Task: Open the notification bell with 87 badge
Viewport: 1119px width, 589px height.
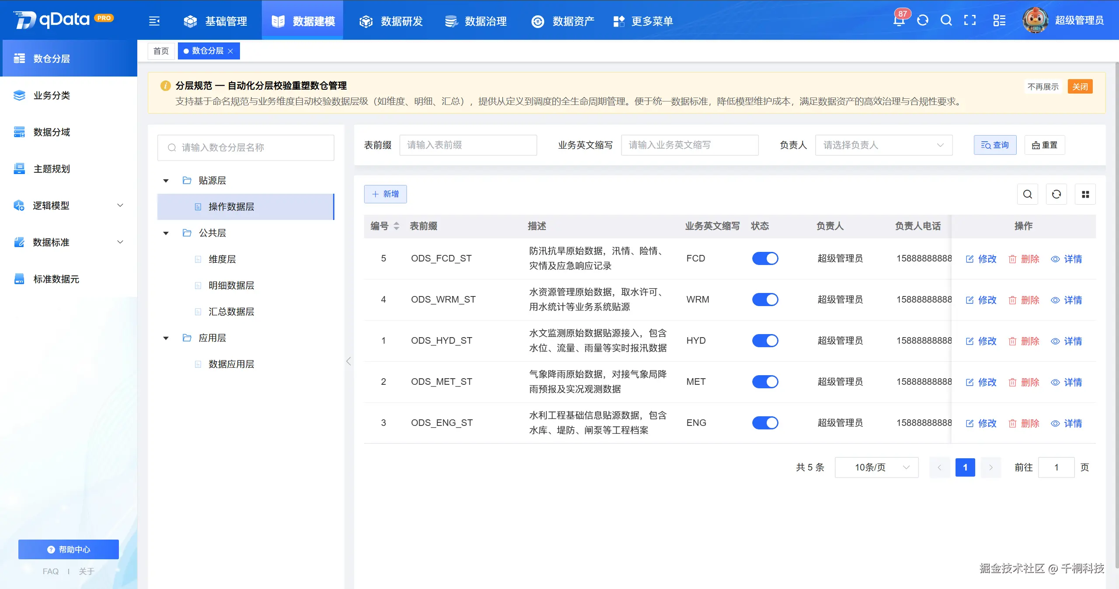Action: click(898, 21)
